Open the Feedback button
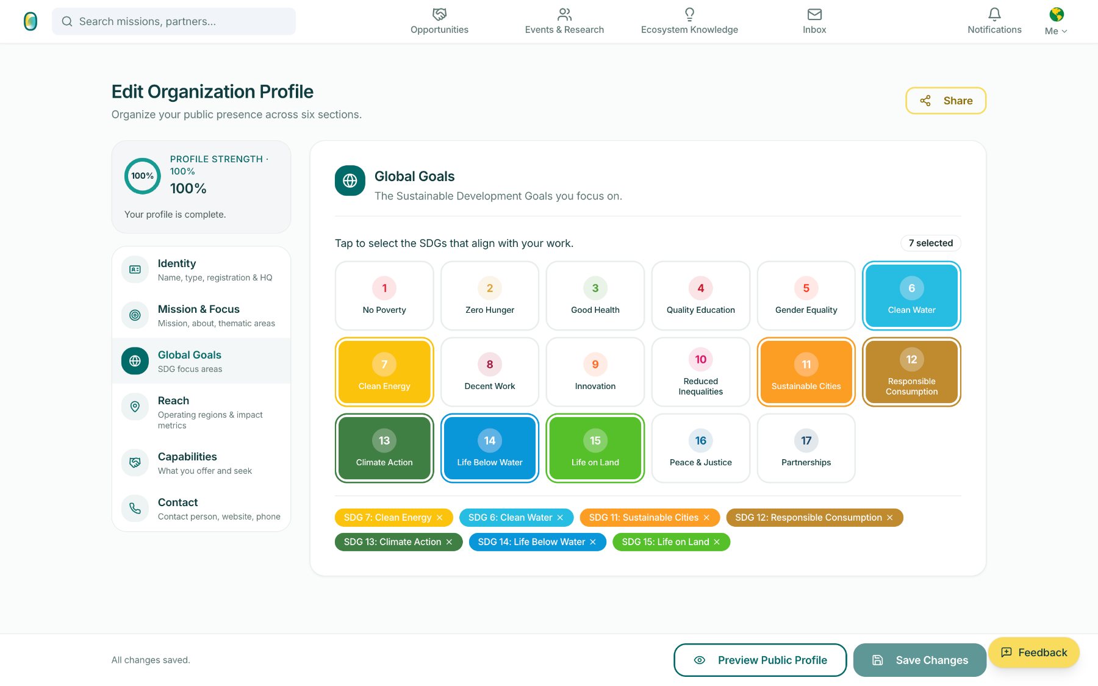Image resolution: width=1098 pixels, height=686 pixels. [x=1034, y=652]
